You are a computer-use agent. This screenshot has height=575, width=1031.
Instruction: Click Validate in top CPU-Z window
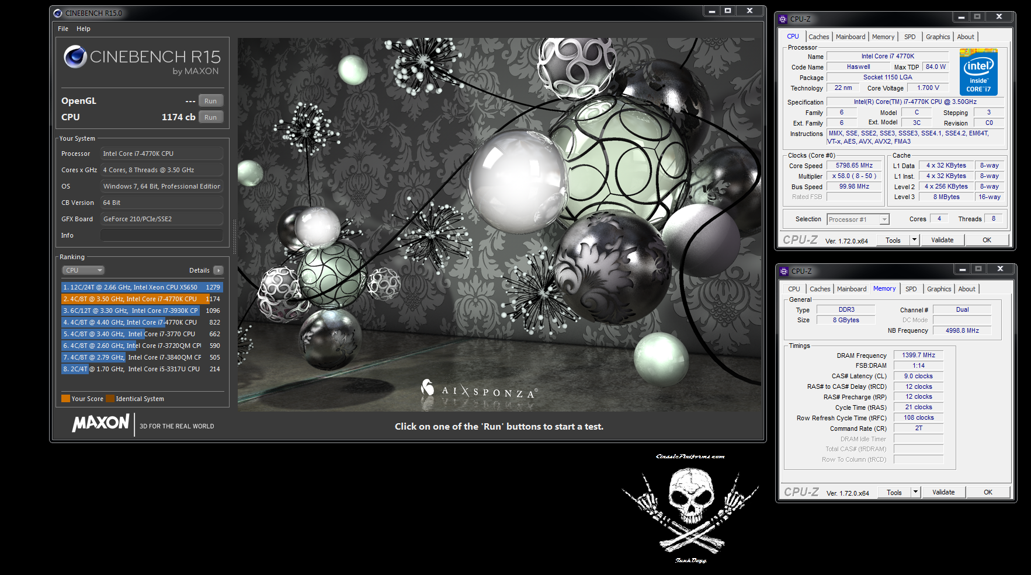tap(942, 240)
